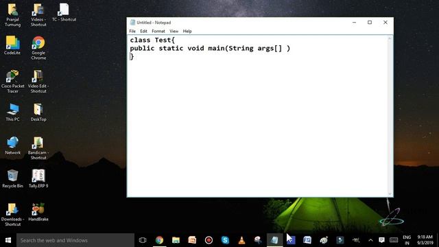Select the Cisco Packet Tracer desktop icon
Screen dimensions: 439x247
pyautogui.click(x=12, y=81)
